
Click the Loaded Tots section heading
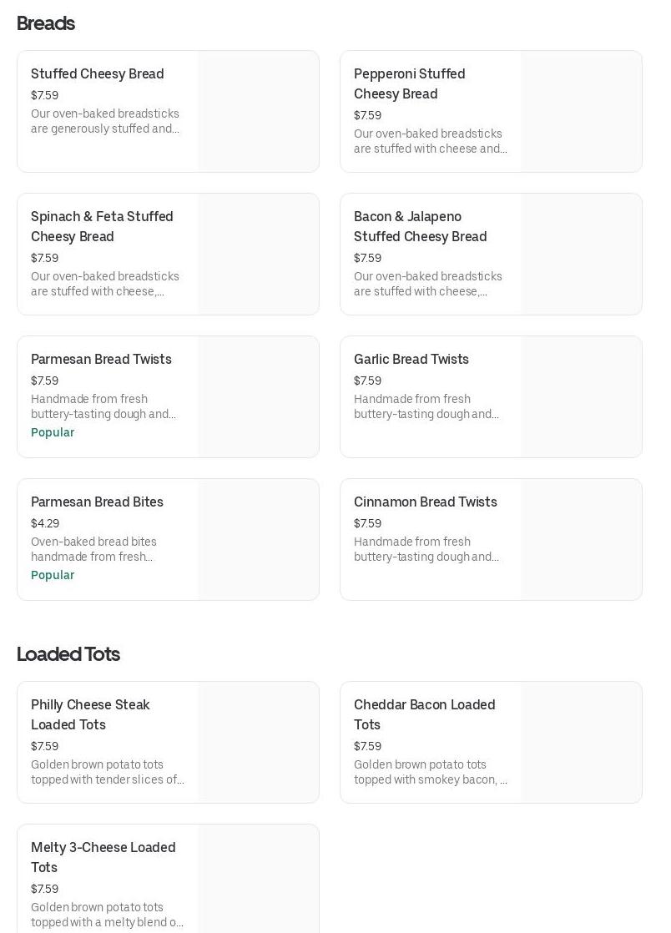(x=68, y=654)
